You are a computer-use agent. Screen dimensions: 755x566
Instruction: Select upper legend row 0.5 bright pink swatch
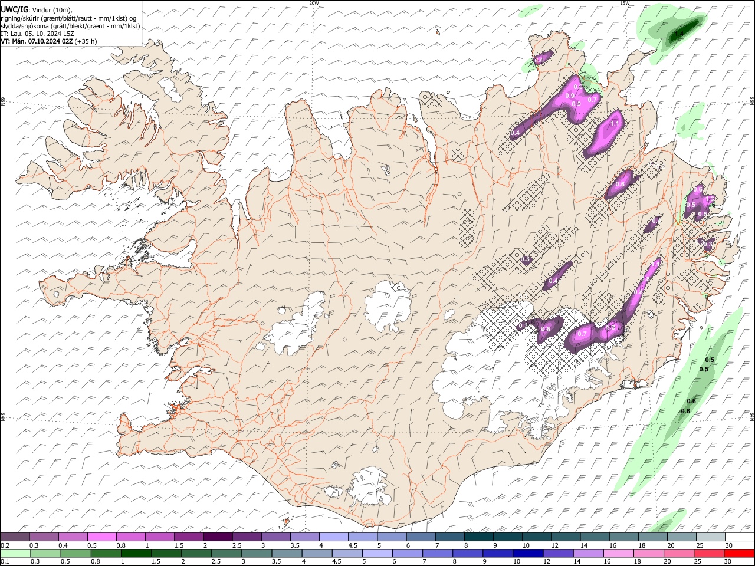[103, 537]
